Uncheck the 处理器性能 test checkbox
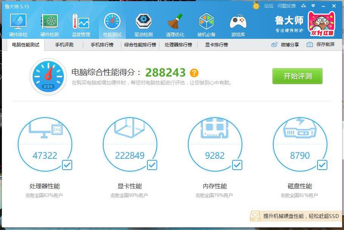 67,165
